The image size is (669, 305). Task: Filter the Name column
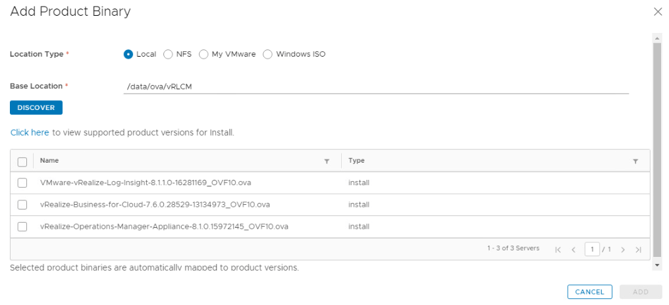[x=327, y=161]
